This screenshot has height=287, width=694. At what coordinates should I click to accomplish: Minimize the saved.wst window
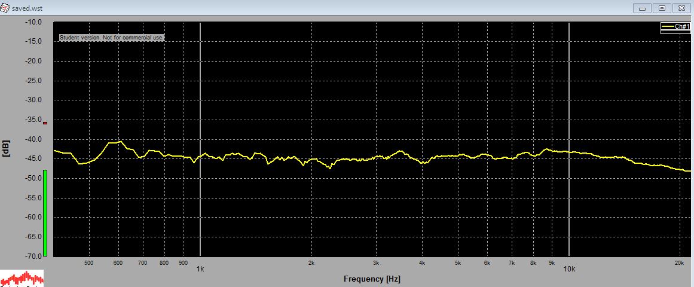[642, 8]
